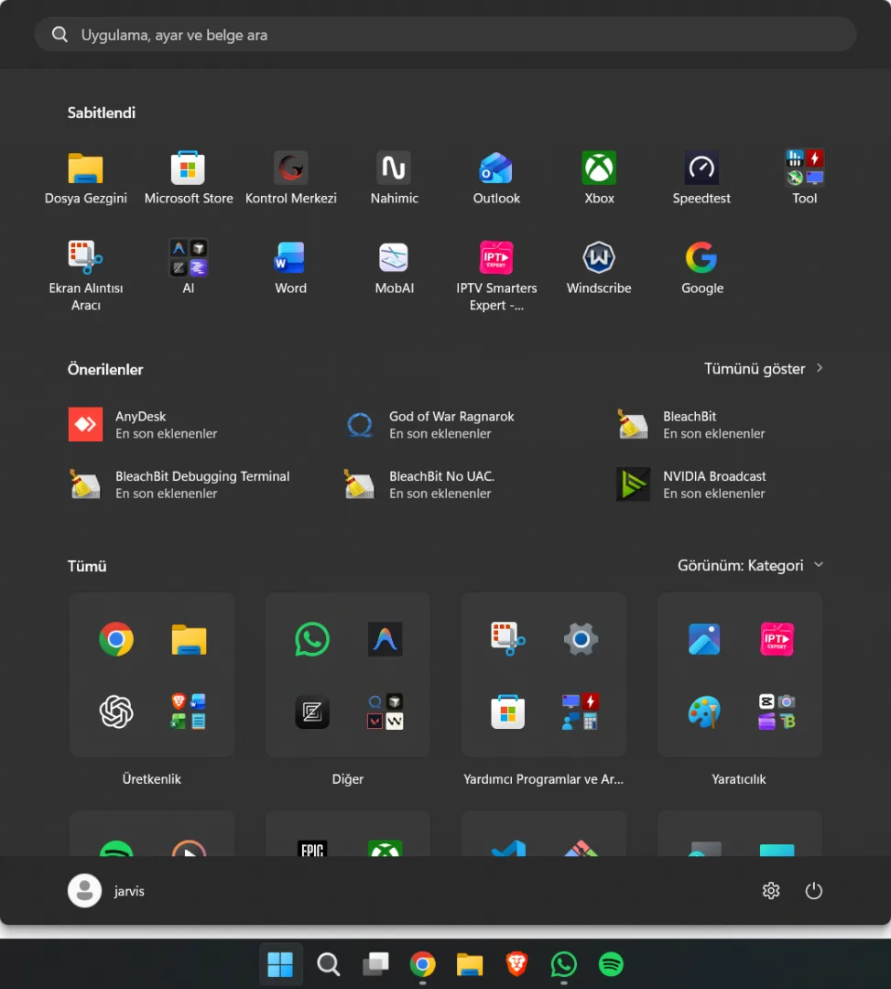Open the Xbox pinned app
The image size is (891, 989).
[x=599, y=178]
